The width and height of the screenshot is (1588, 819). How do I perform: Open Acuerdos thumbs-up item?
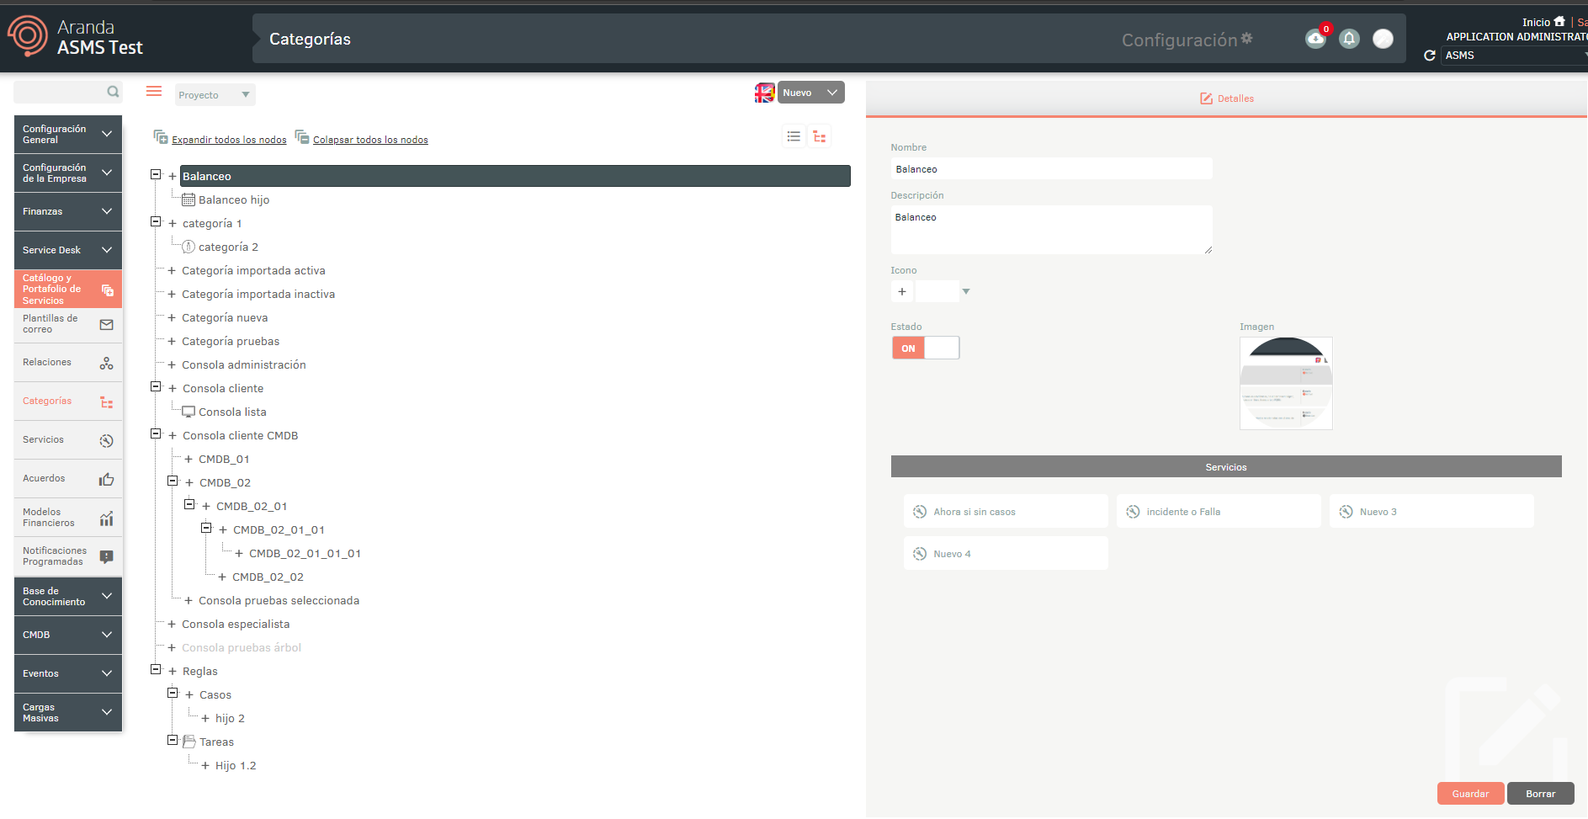[x=68, y=479]
